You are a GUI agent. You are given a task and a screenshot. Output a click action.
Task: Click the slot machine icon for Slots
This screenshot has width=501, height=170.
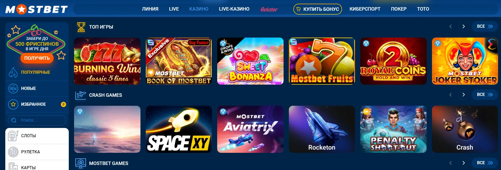(x=13, y=136)
